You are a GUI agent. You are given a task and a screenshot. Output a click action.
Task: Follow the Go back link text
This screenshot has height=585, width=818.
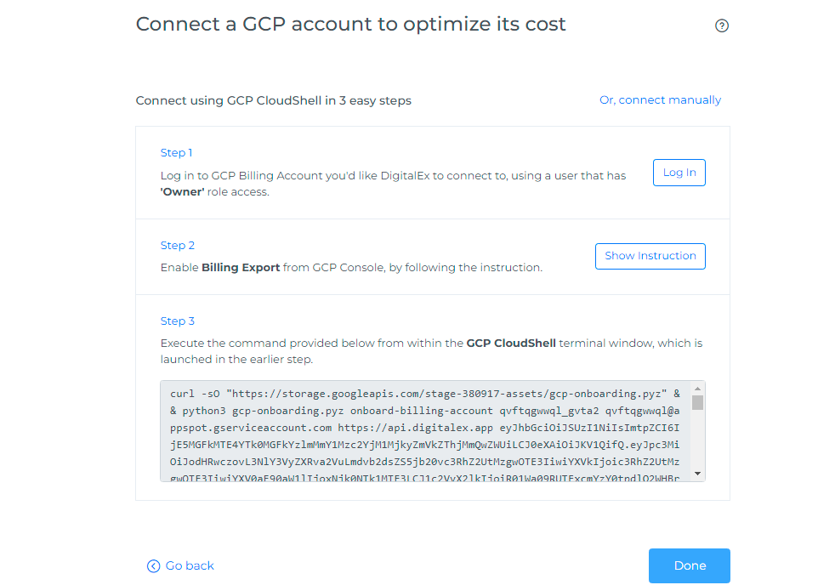190,566
